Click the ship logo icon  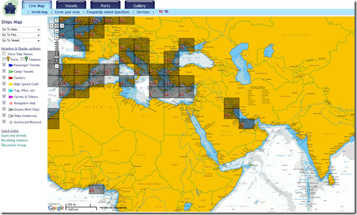click(x=10, y=8)
